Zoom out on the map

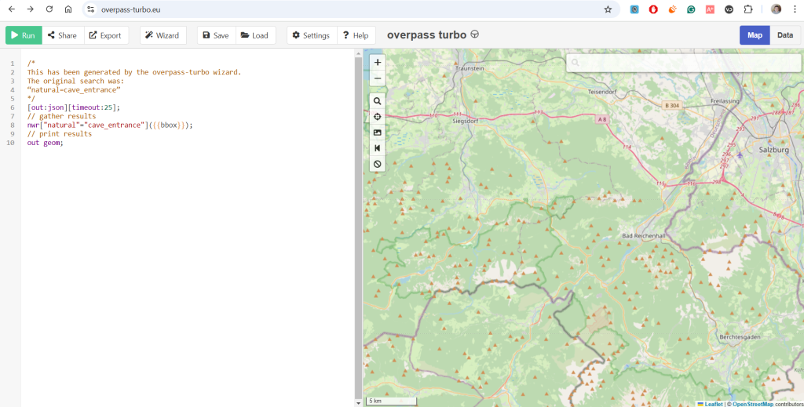(378, 78)
